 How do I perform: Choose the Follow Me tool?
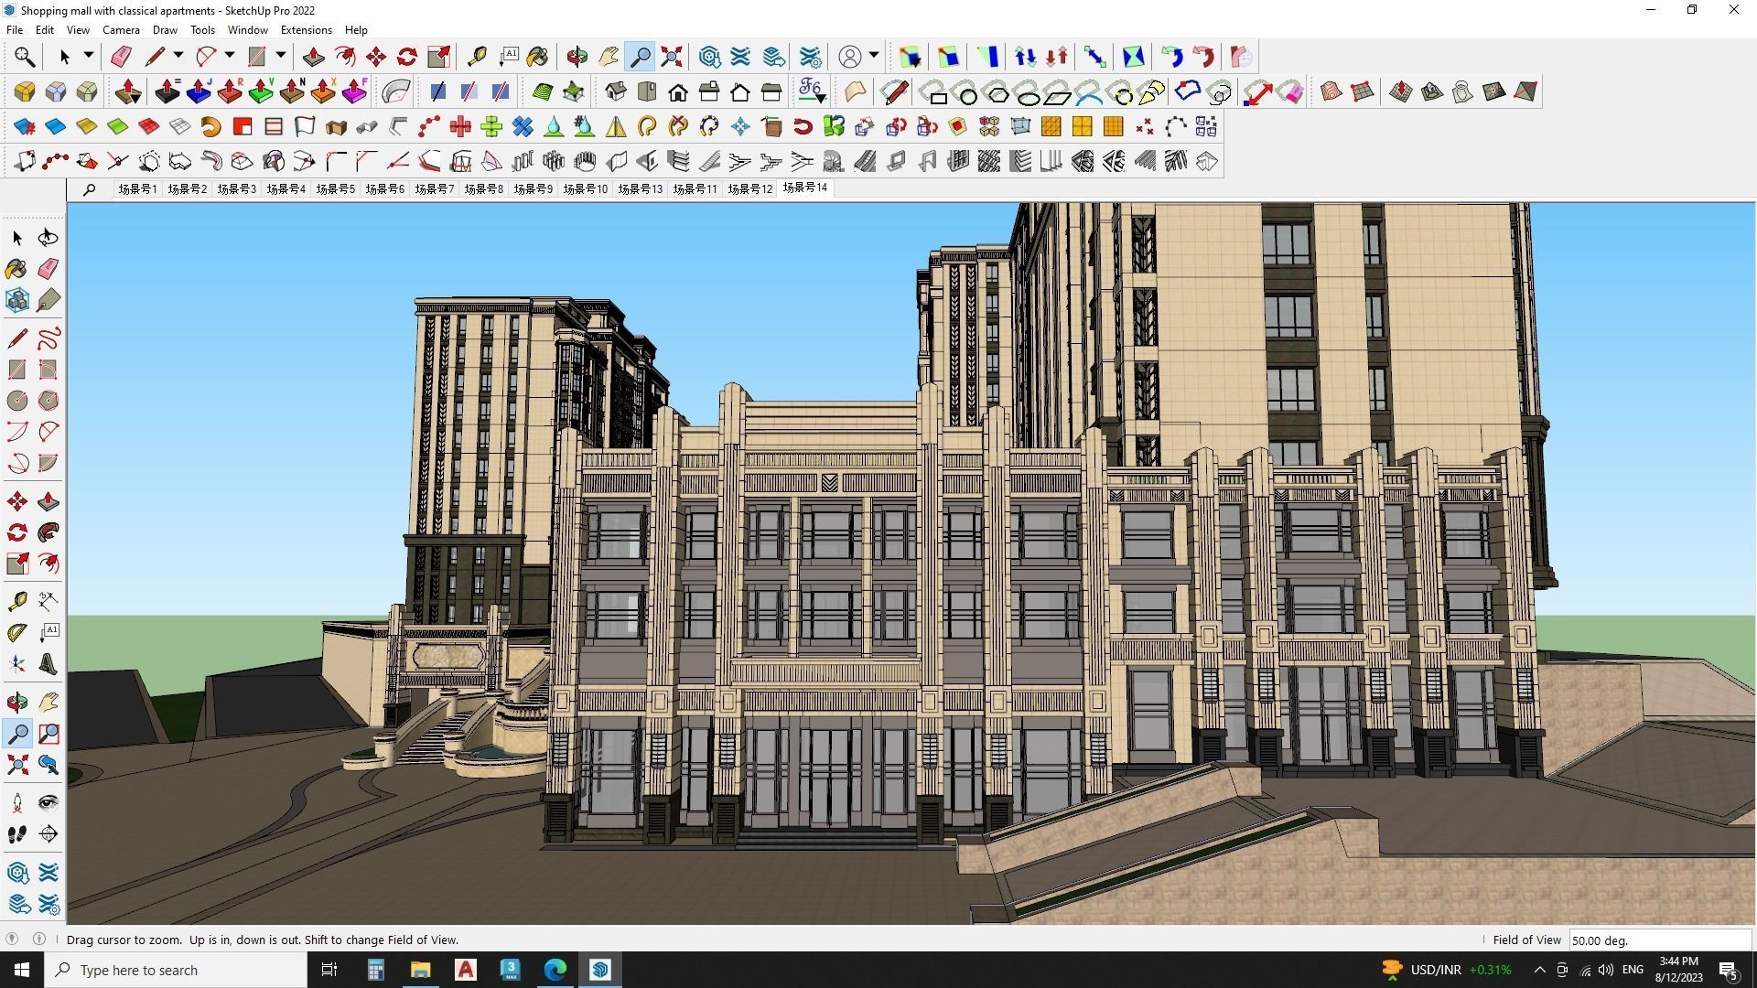48,532
